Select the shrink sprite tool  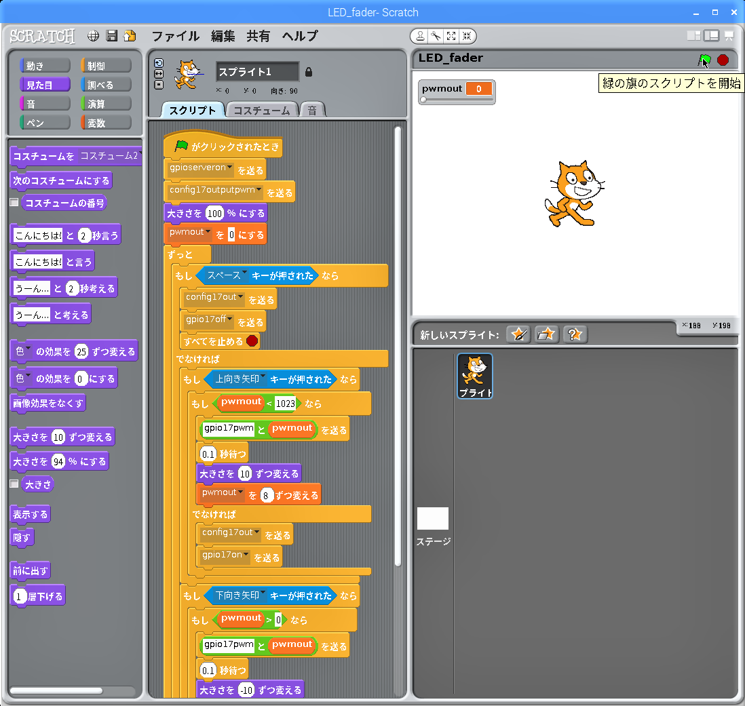point(467,36)
